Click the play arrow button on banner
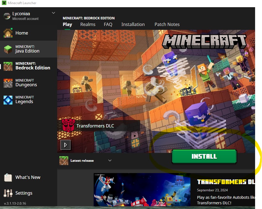This screenshot has height=209, width=262. coord(65,145)
